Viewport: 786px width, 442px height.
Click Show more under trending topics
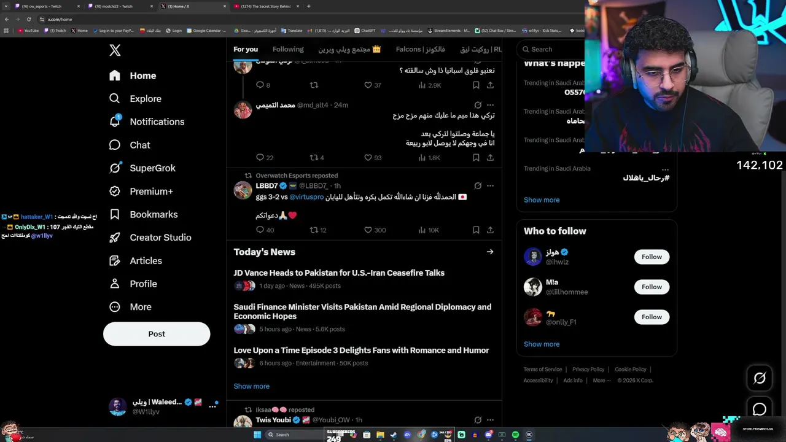(542, 200)
